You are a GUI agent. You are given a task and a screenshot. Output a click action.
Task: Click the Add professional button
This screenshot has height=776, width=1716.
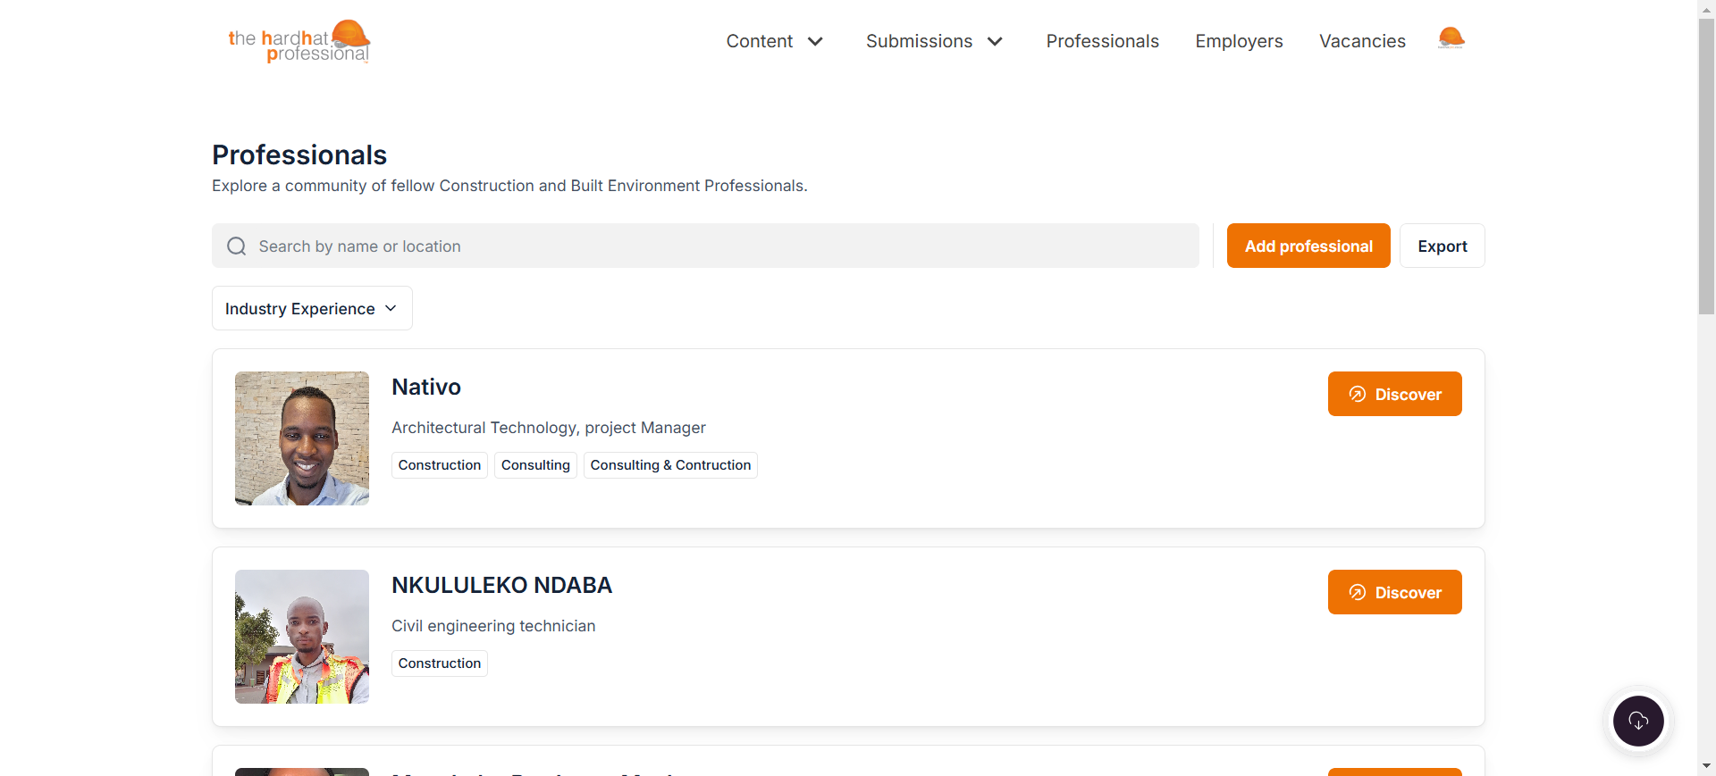point(1308,246)
